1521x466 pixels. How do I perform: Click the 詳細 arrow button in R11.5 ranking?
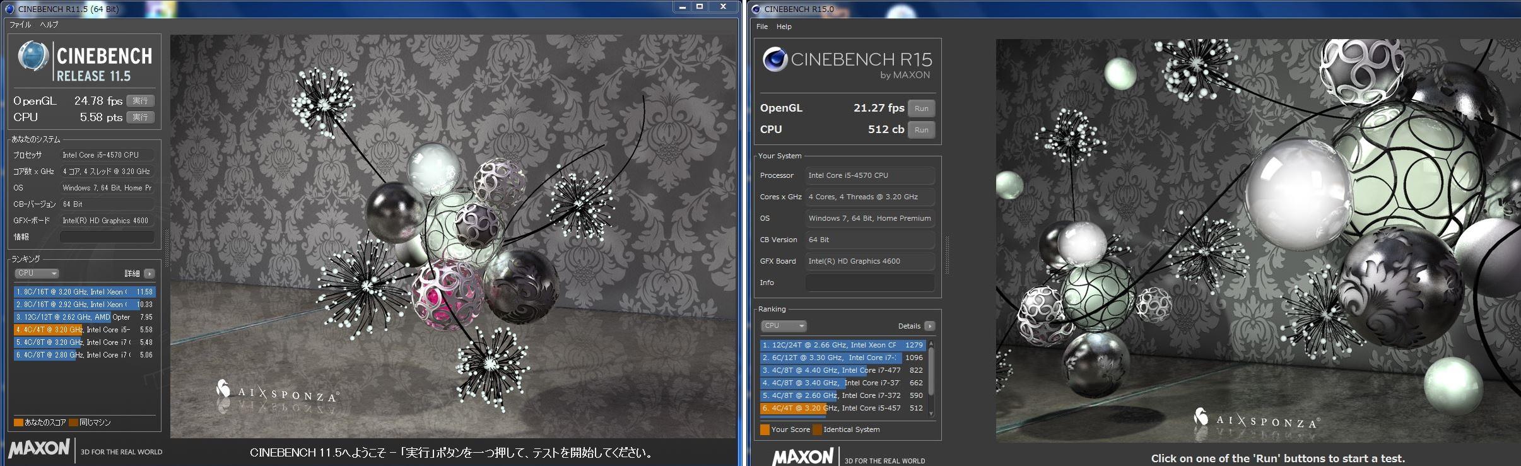tap(150, 274)
